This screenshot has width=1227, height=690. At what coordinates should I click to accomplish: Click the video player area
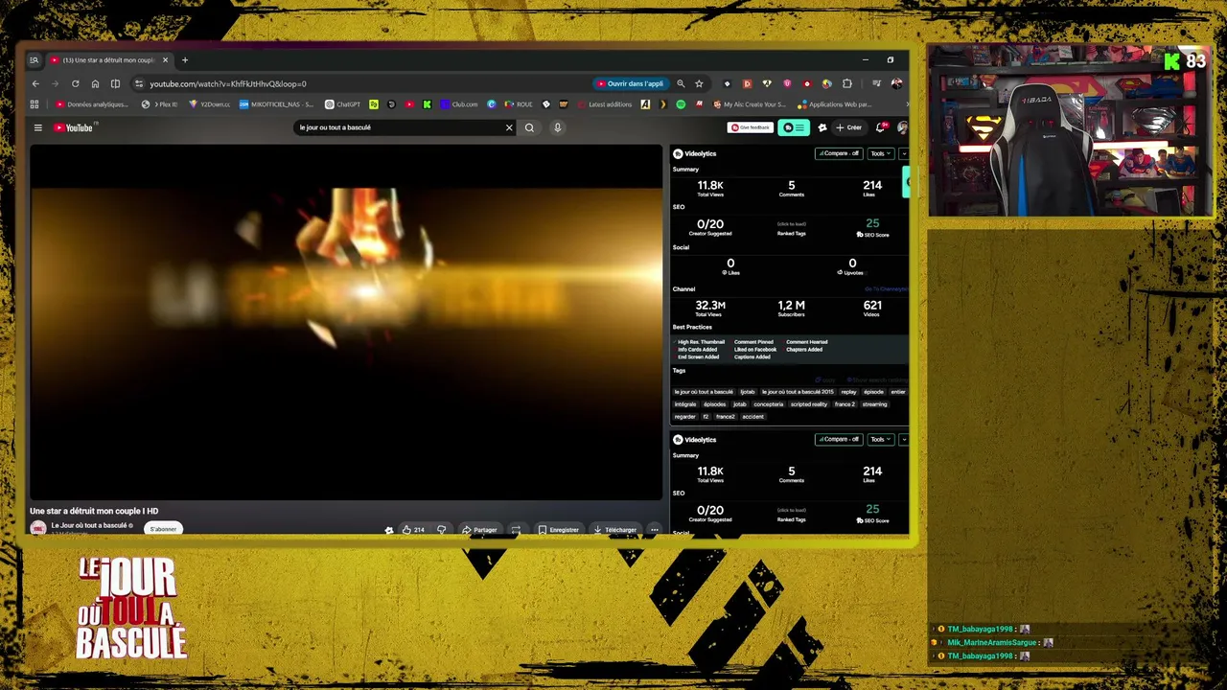pyautogui.click(x=346, y=322)
